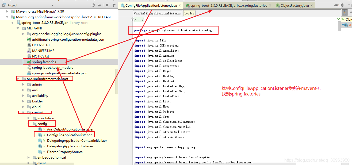This screenshot has width=352, height=165.
Task: Click the hierarchy diagram icon in right panel
Action: (x=345, y=13)
